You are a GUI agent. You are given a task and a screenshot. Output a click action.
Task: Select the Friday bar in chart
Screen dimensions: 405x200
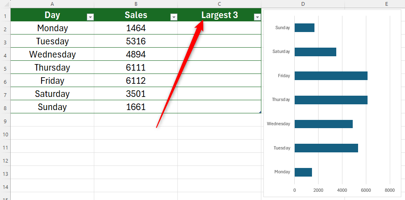tap(331, 76)
